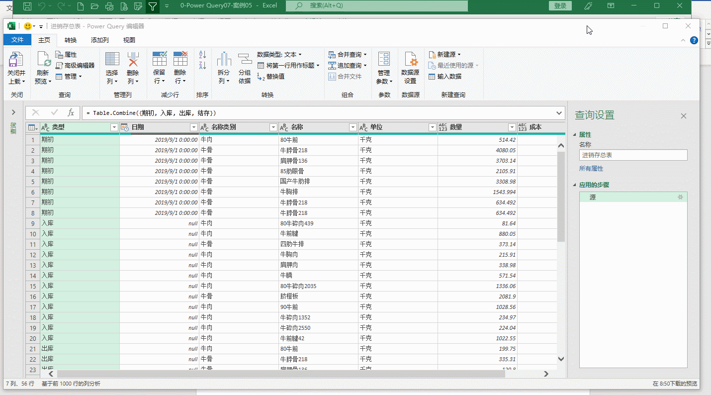Close the 查询设置 (Query Settings) pane
Screen dimensions: 711x395
(x=684, y=116)
